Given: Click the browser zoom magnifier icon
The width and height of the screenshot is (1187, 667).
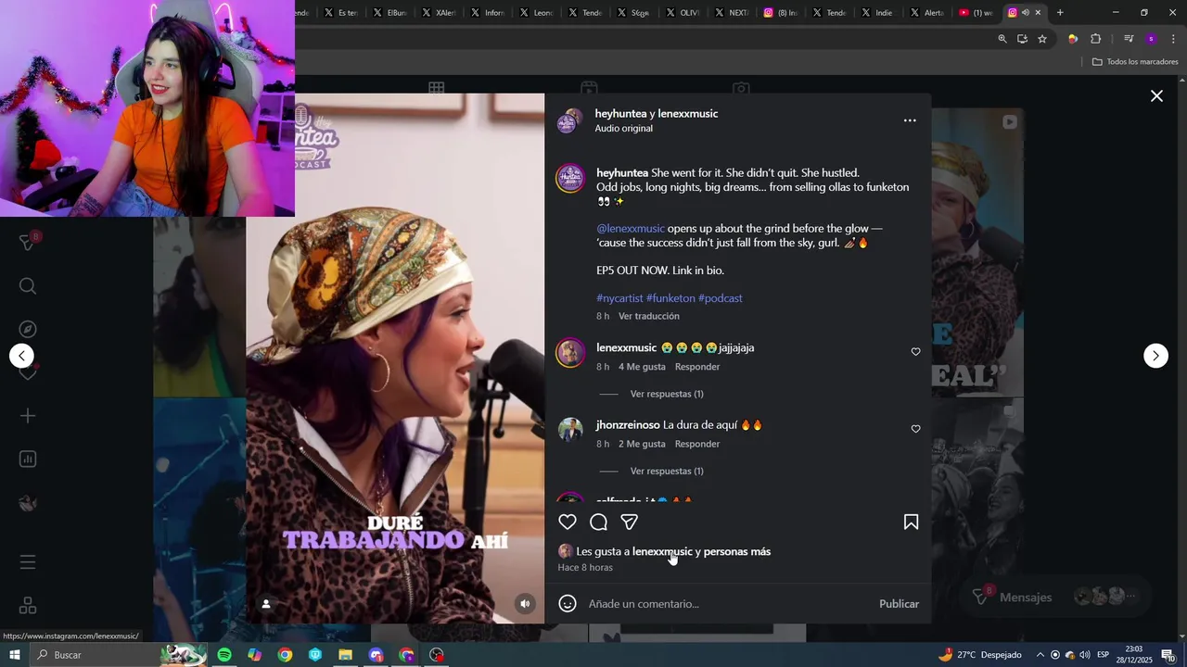Looking at the screenshot, I should pos(1002,39).
